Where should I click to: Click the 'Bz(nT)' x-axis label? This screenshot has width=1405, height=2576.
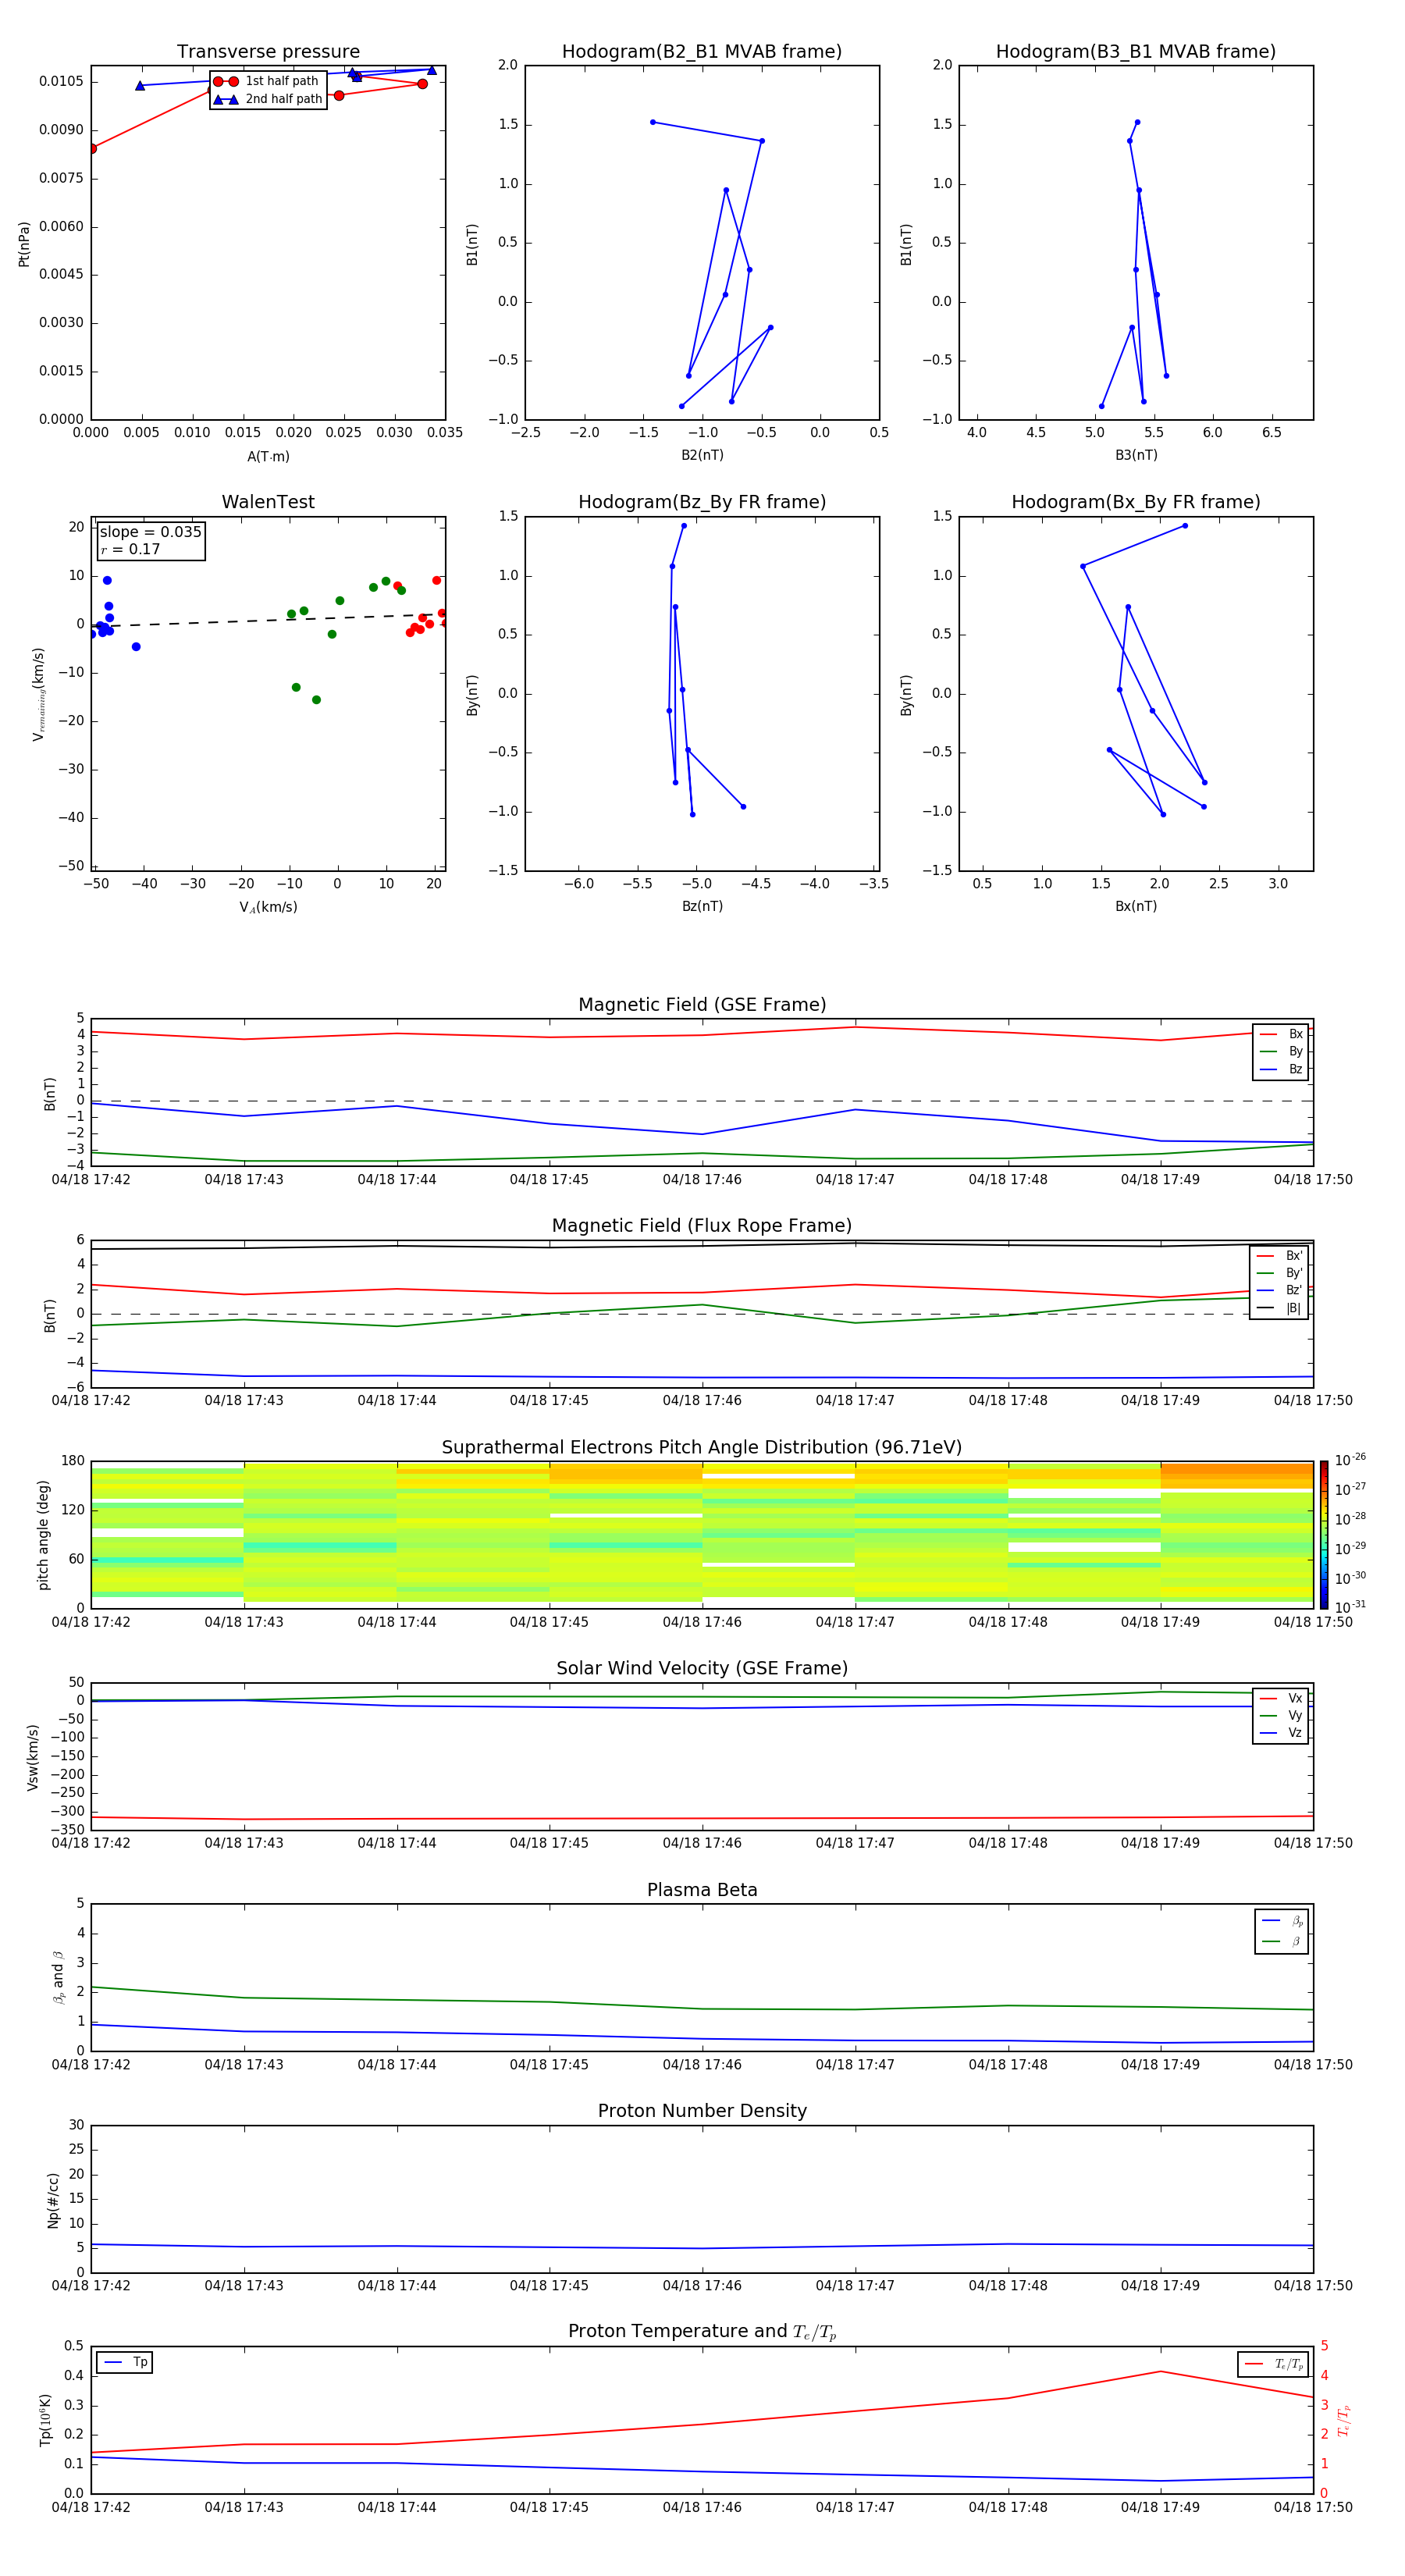[702, 906]
